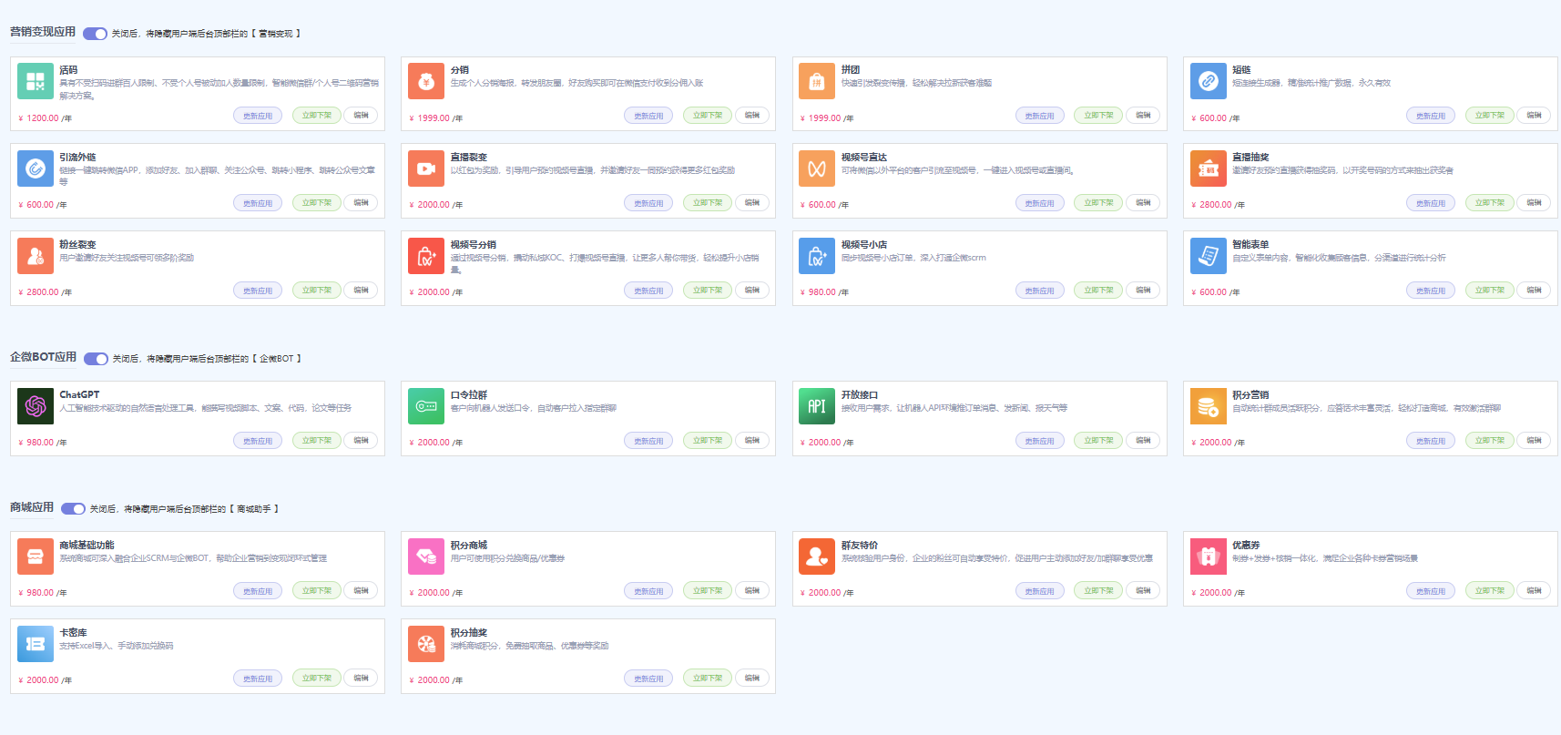The height and width of the screenshot is (735, 1561).
Task: Click the 视频号小店 app title
Action: click(864, 245)
